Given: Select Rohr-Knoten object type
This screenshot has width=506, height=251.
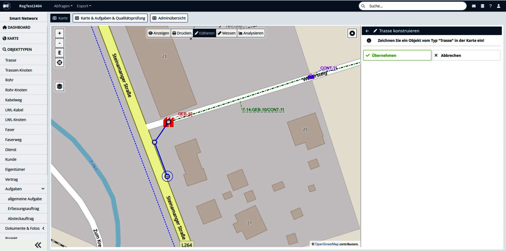Looking at the screenshot, I should (24, 90).
